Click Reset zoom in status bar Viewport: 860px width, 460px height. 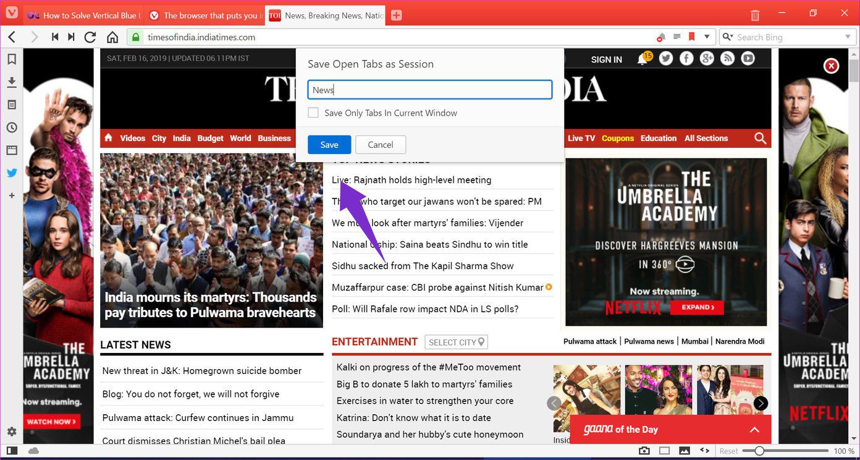[729, 451]
